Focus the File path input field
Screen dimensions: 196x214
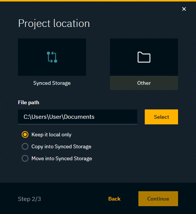[77, 117]
